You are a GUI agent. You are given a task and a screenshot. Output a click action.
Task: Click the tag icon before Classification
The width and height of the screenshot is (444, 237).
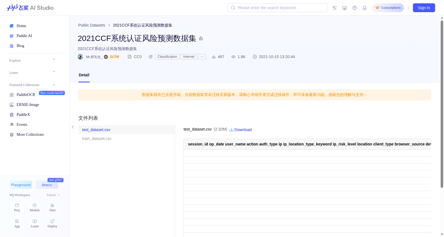[x=150, y=57]
